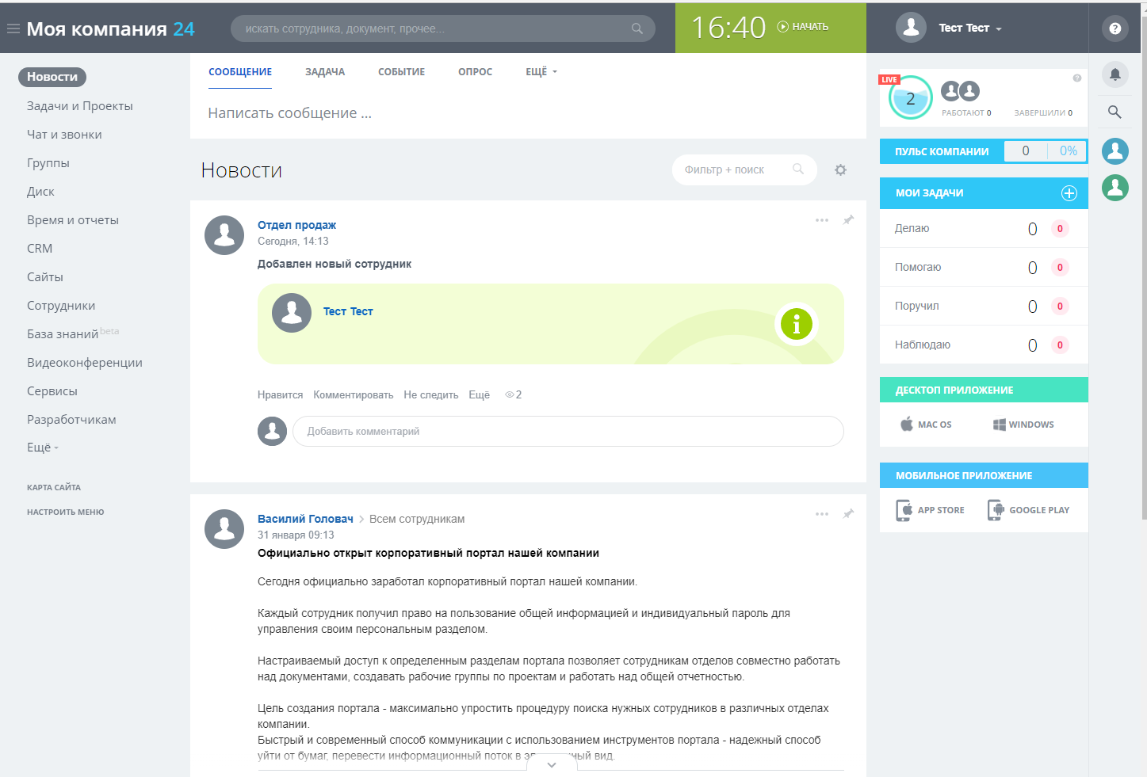1147x777 pixels.
Task: Go to CRM section
Action: pyautogui.click(x=40, y=249)
